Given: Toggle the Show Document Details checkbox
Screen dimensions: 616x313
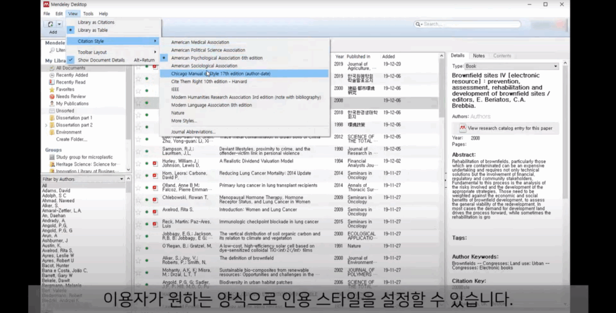Looking at the screenshot, I should [x=70, y=60].
